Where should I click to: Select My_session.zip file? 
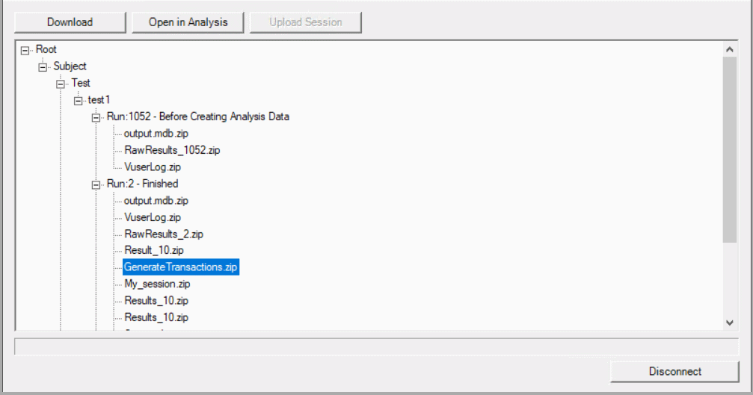point(157,284)
